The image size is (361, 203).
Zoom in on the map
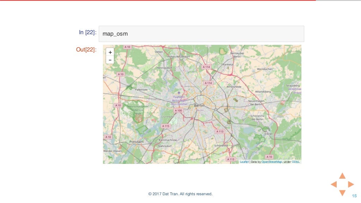(x=110, y=52)
